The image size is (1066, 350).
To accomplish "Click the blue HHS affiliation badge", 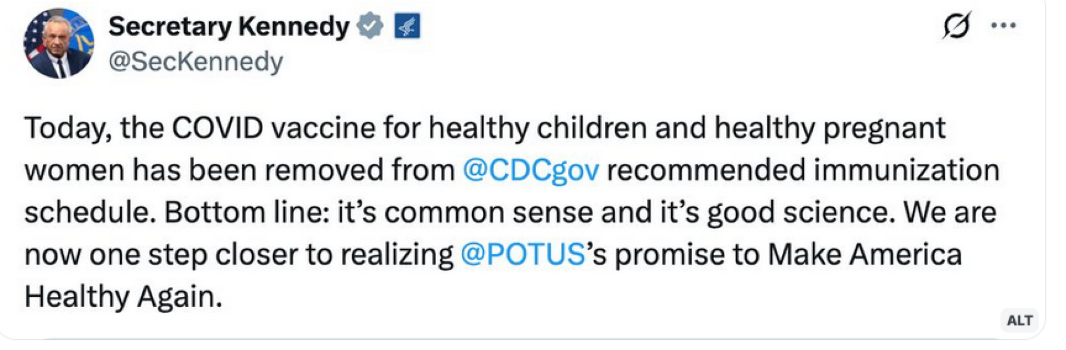I will [407, 26].
